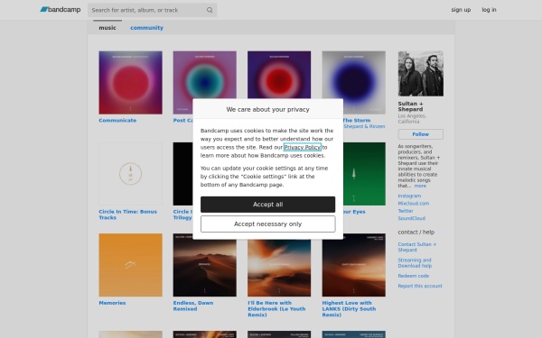Open the teal-circle album cover thumbnail
Image resolution: width=542 pixels, height=338 pixels.
(205, 75)
